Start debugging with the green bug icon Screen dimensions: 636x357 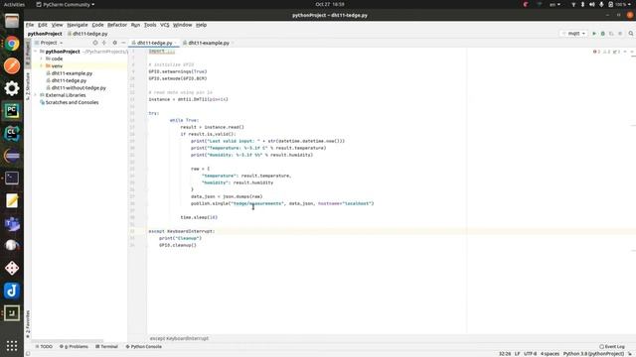tap(603, 34)
